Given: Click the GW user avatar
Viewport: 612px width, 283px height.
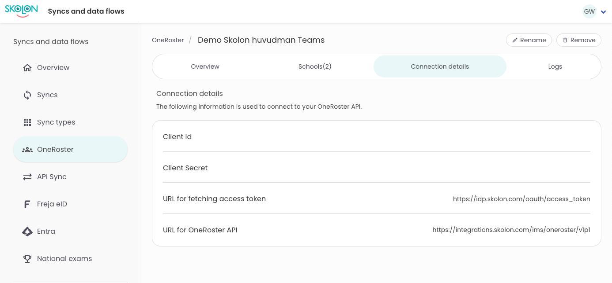Looking at the screenshot, I should [x=589, y=12].
